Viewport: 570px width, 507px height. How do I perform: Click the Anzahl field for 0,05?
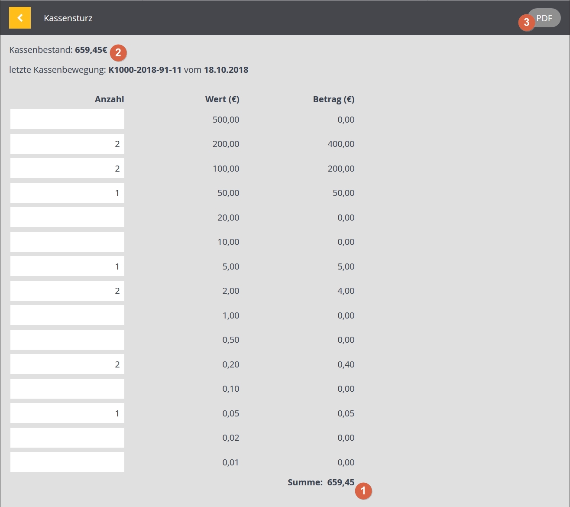pos(67,413)
